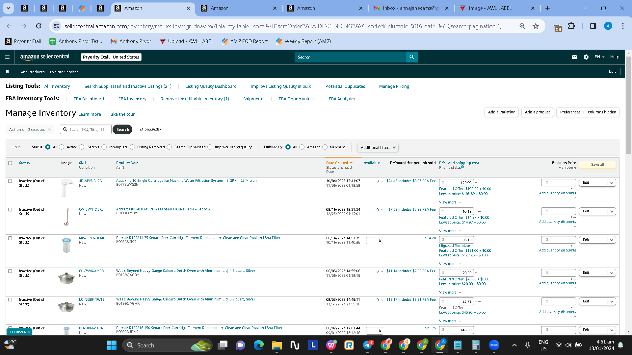
Task: Expand View more for Aquaking pricing
Action: pos(450,202)
